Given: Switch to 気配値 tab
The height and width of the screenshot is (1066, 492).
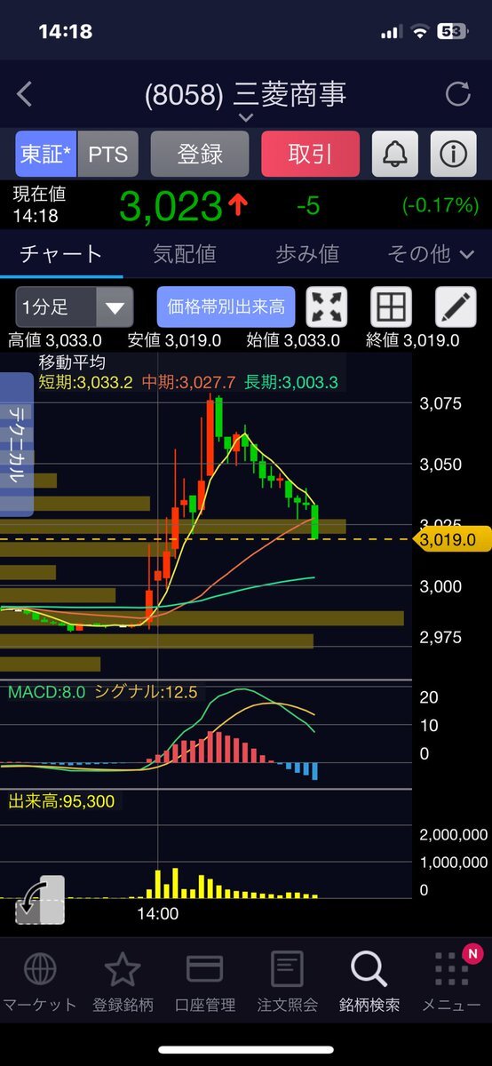Looking at the screenshot, I should [185, 254].
